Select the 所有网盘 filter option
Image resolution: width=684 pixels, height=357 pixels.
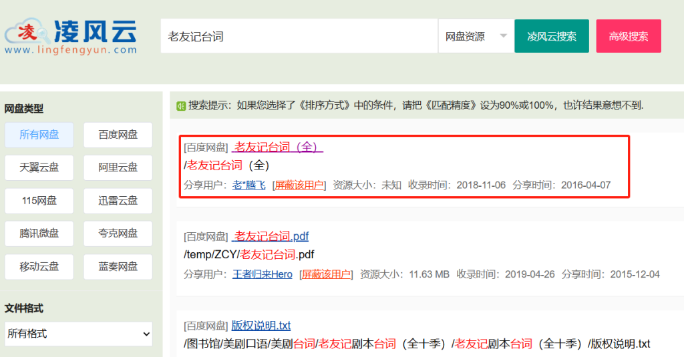(x=39, y=135)
